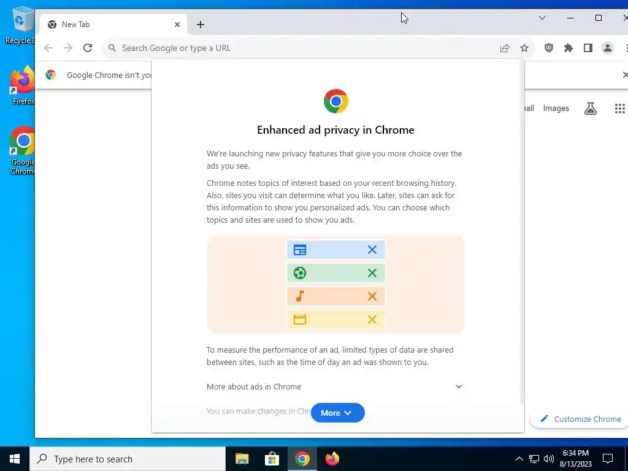The height and width of the screenshot is (471, 628).
Task: Close the New Tab tab
Action: (177, 25)
